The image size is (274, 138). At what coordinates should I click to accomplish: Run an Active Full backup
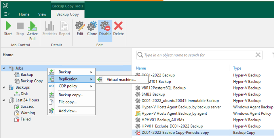pos(32,31)
